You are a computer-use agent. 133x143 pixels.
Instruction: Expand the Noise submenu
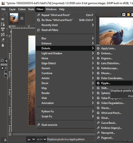tap(65, 58)
